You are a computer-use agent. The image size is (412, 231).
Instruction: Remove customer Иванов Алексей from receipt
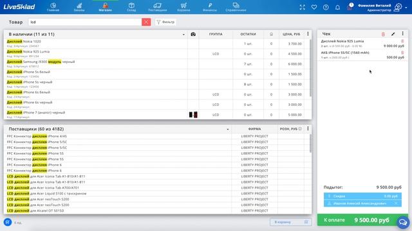[396, 203]
